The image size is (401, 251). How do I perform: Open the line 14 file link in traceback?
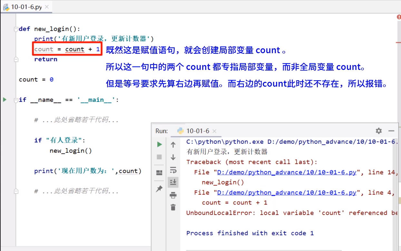tap(287, 172)
